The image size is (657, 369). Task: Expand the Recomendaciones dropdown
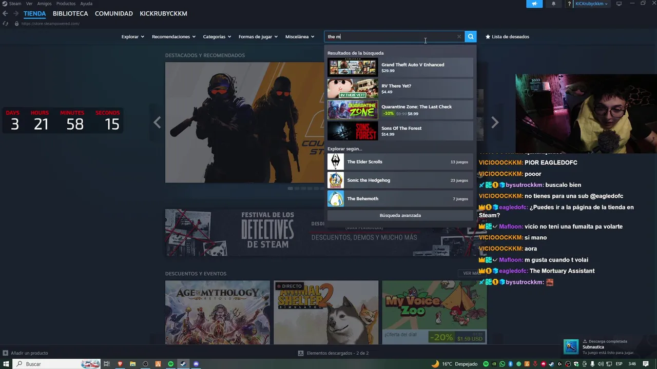[173, 36]
